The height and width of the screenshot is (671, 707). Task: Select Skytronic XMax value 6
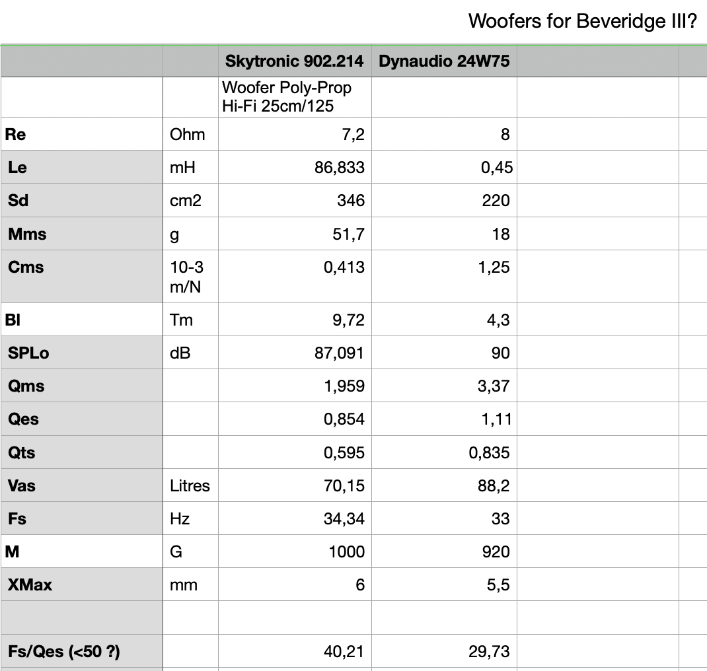click(295, 584)
